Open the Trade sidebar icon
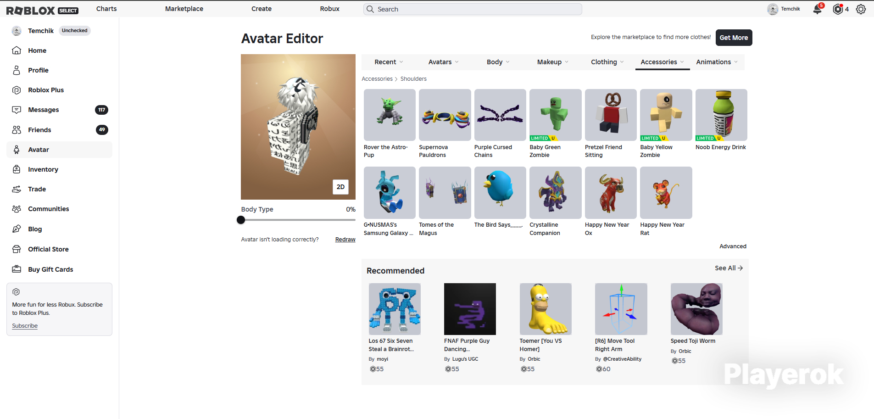 tap(17, 189)
